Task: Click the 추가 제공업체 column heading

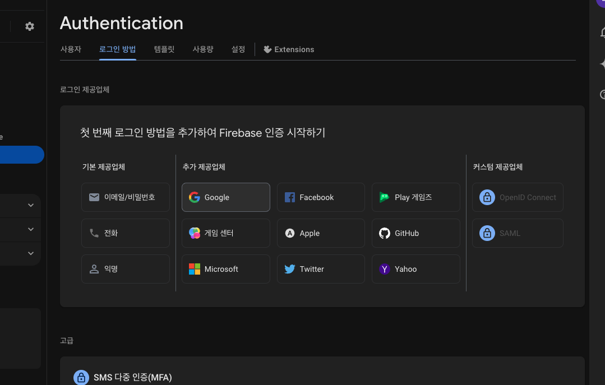Action: click(204, 167)
